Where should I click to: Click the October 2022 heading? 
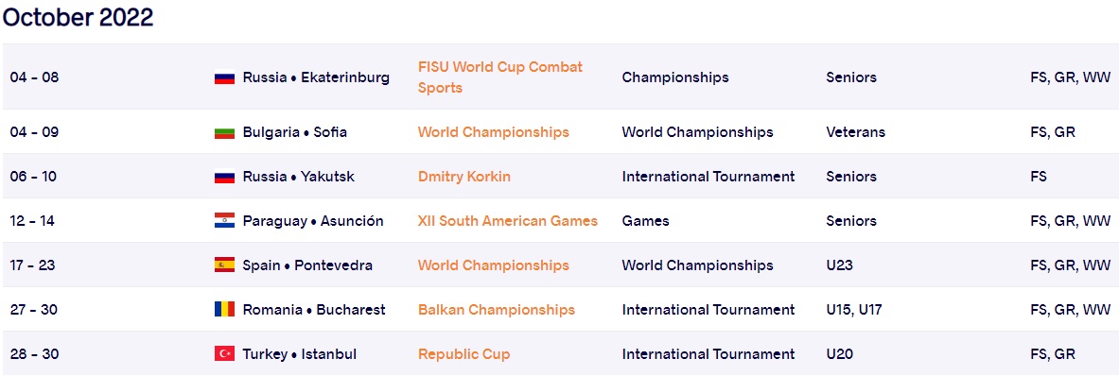pos(78,17)
